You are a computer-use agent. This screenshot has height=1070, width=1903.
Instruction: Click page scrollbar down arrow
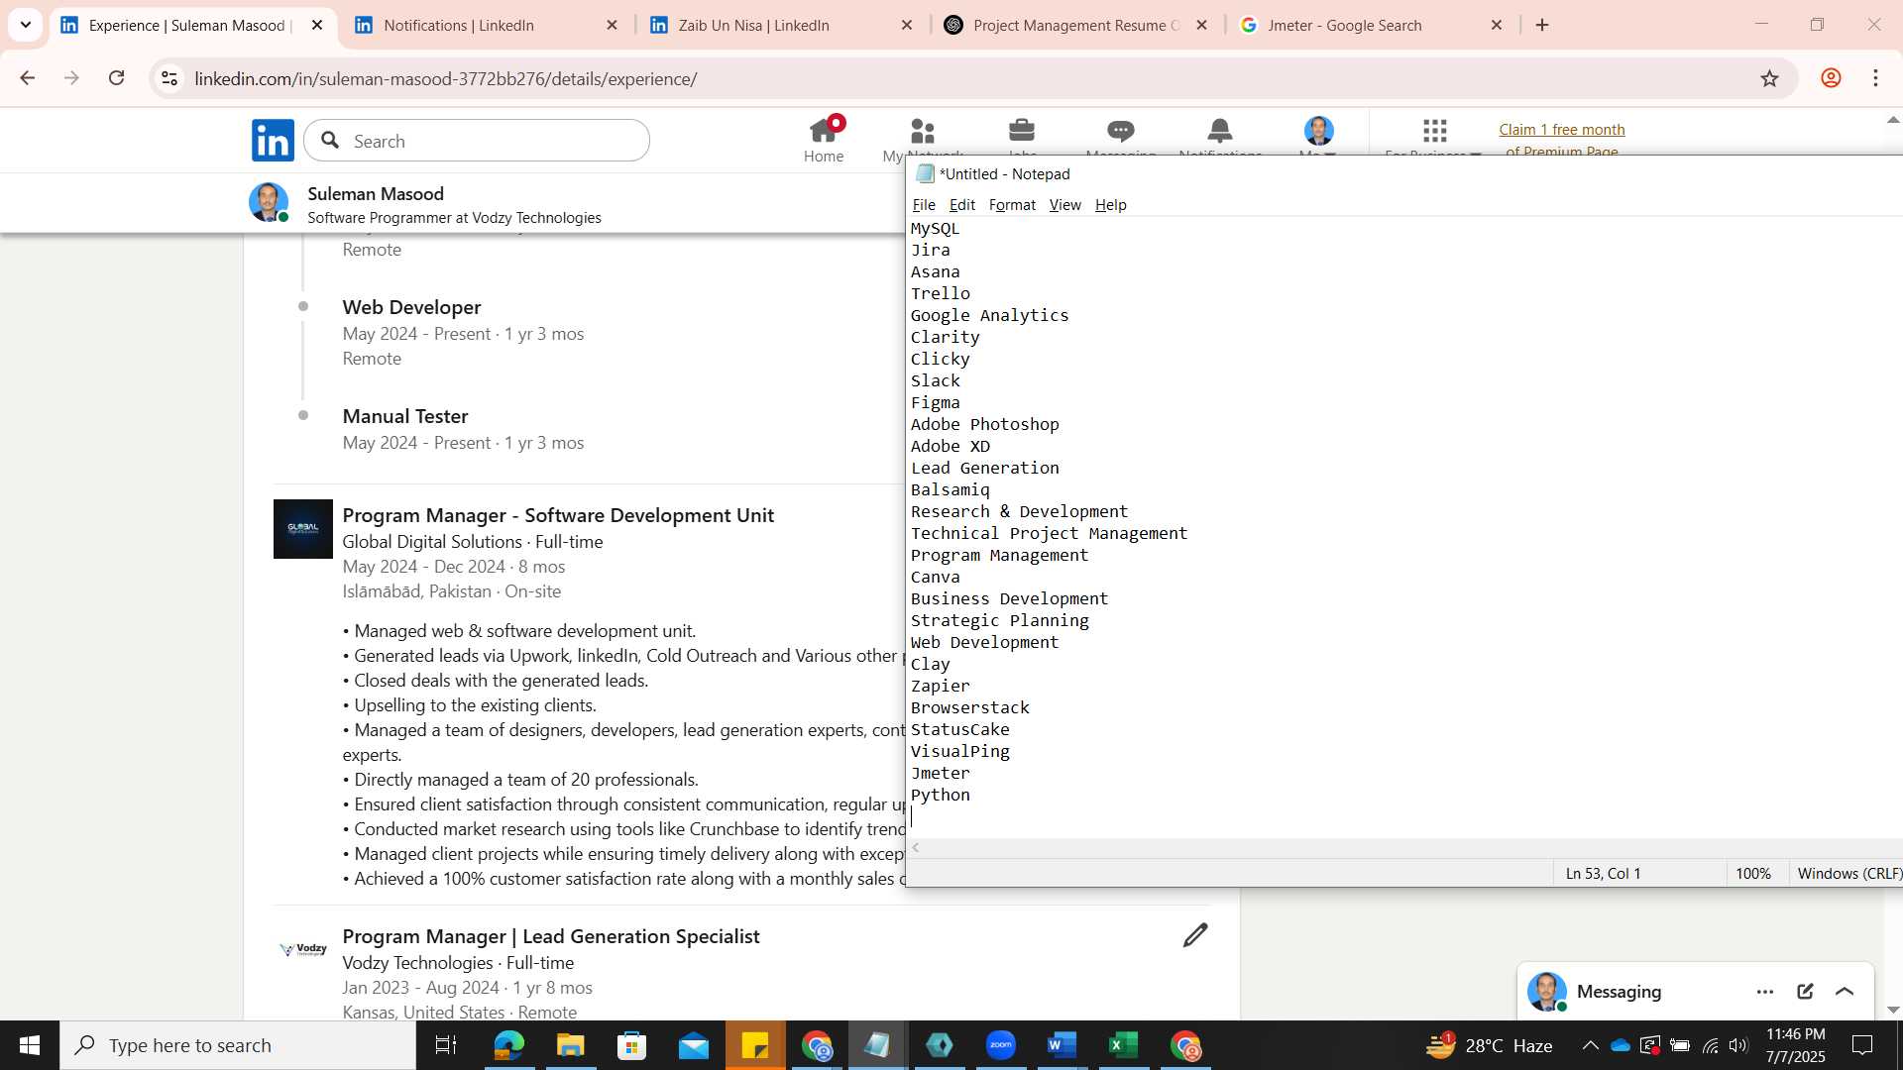point(1893,1010)
